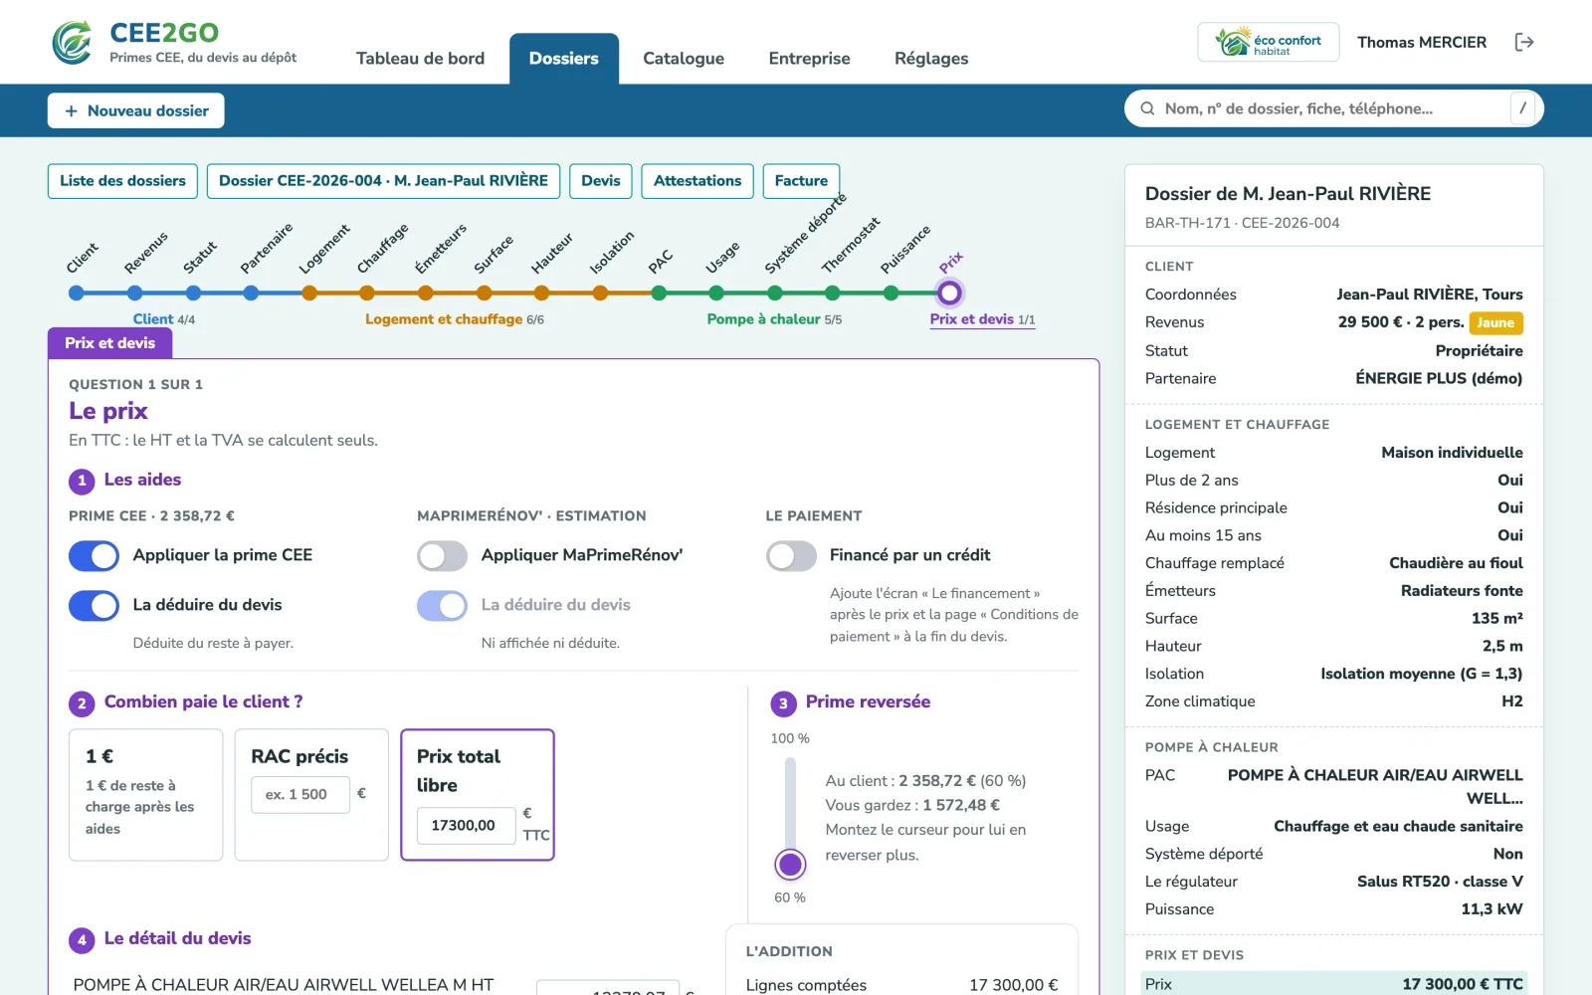Viewport: 1592px width, 995px height.
Task: Click the plus icon in Nouveau dossier
Action: pos(71,110)
